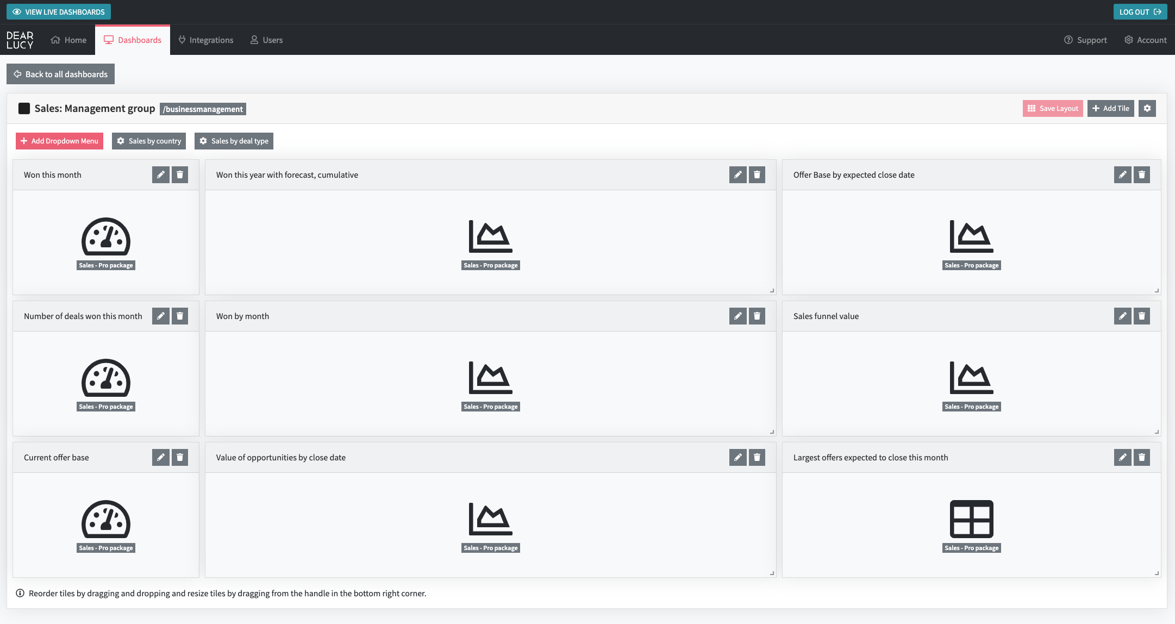
Task: Edit 'Won this year with forecast, cumulative' tile
Action: [x=738, y=174]
